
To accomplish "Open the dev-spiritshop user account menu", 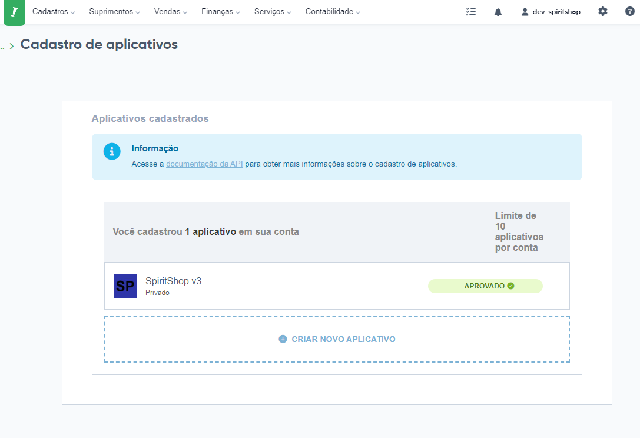I will click(551, 12).
